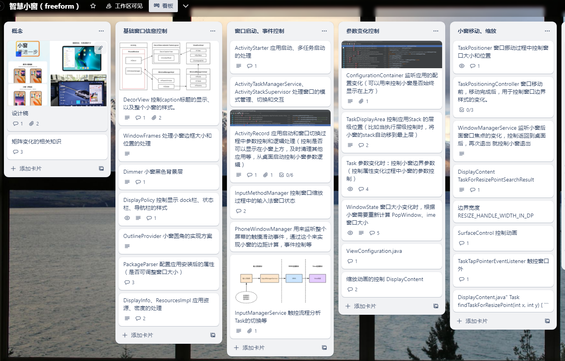The height and width of the screenshot is (361, 565).
Task: Add a card to 参数变化控制 list
Action: (x=360, y=306)
